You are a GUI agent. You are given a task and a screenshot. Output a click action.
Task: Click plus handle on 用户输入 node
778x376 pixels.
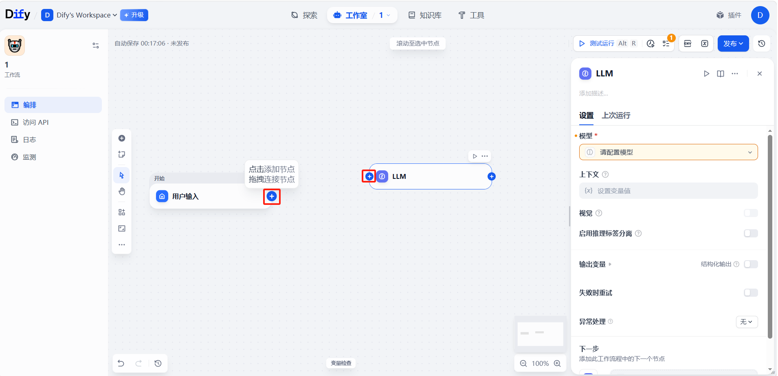click(x=272, y=197)
